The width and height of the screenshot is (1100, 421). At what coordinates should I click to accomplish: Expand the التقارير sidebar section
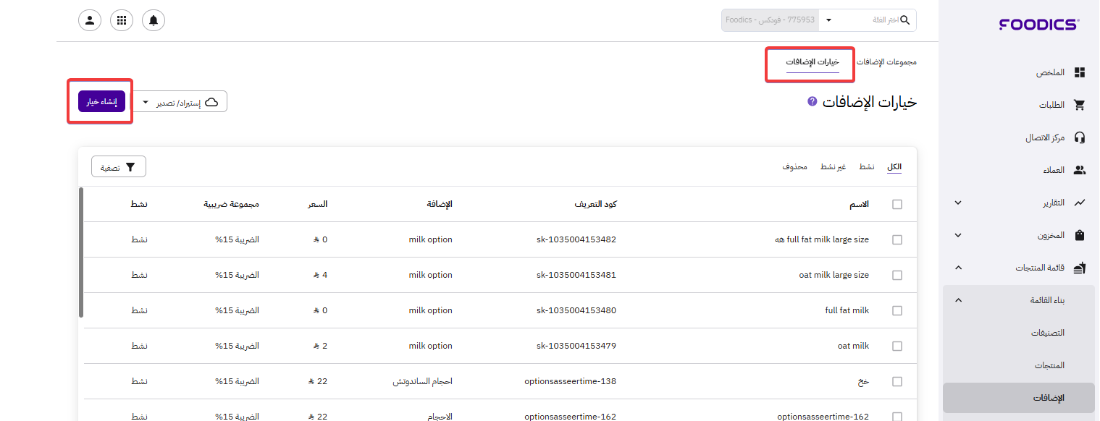(x=958, y=203)
